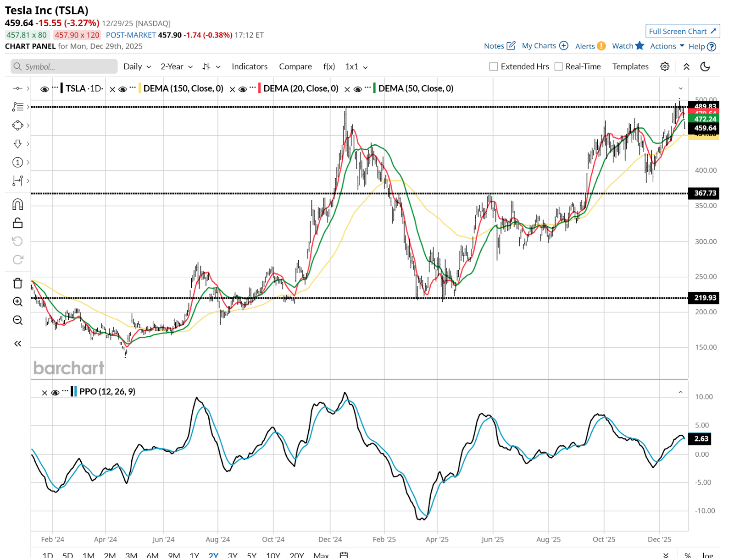
Task: Click the Full Screen Chart button
Action: pos(682,31)
